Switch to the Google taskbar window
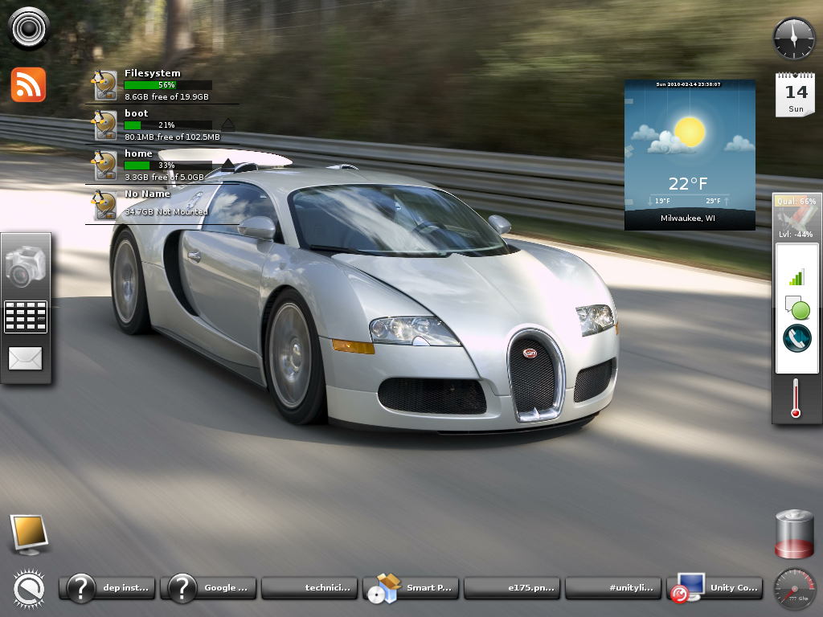 209,587
